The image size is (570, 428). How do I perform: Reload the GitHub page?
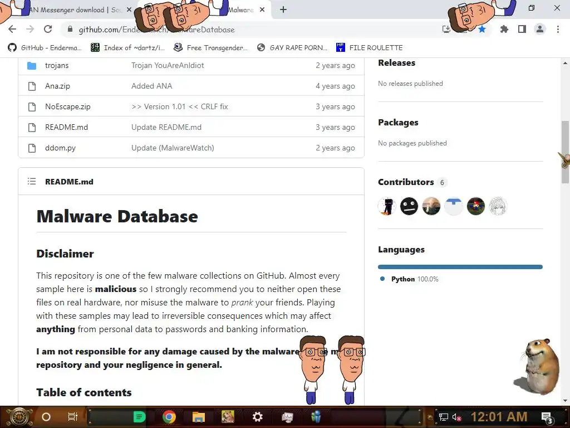pos(48,29)
